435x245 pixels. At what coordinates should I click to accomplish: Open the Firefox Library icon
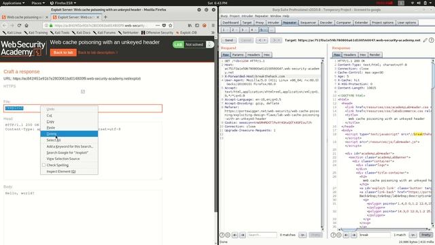pyautogui.click(x=190, y=25)
